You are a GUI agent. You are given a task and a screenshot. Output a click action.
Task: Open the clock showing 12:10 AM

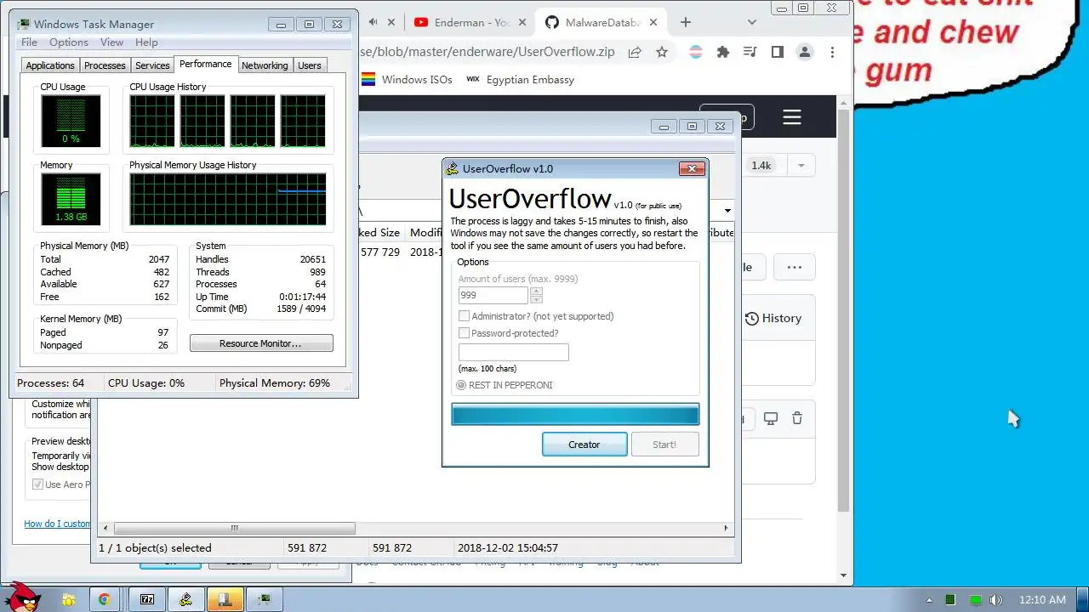[1042, 600]
